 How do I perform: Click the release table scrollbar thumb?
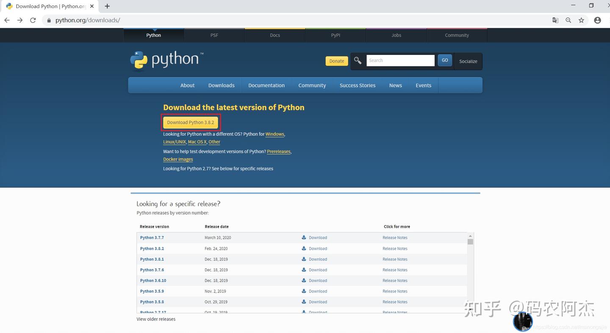pos(470,242)
